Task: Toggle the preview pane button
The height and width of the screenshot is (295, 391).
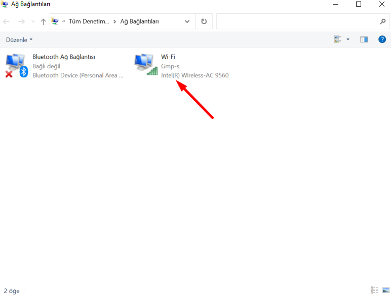Action: pos(364,39)
